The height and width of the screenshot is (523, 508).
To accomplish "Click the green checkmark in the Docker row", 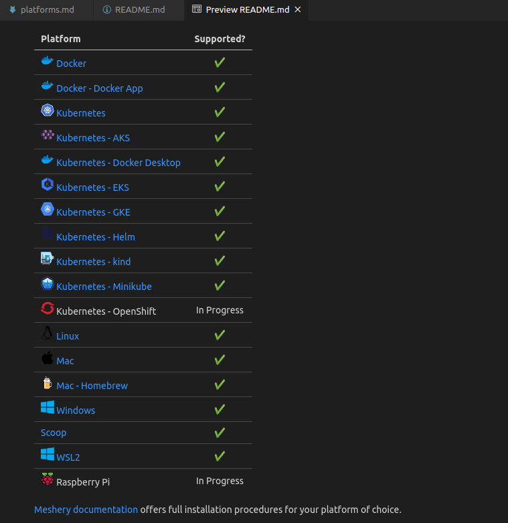I will [220, 62].
